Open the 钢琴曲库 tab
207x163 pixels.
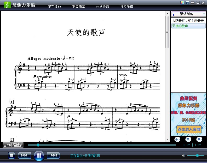point(79,7)
